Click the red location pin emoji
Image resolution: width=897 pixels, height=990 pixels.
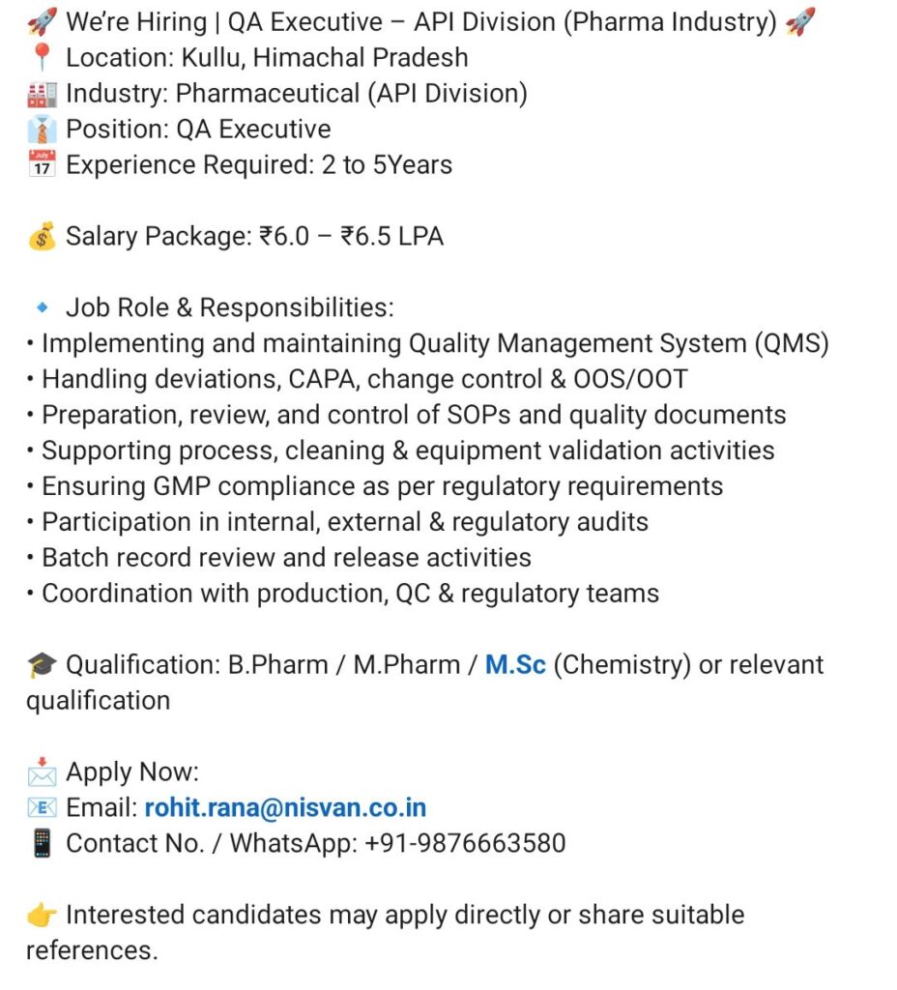pyautogui.click(x=42, y=57)
